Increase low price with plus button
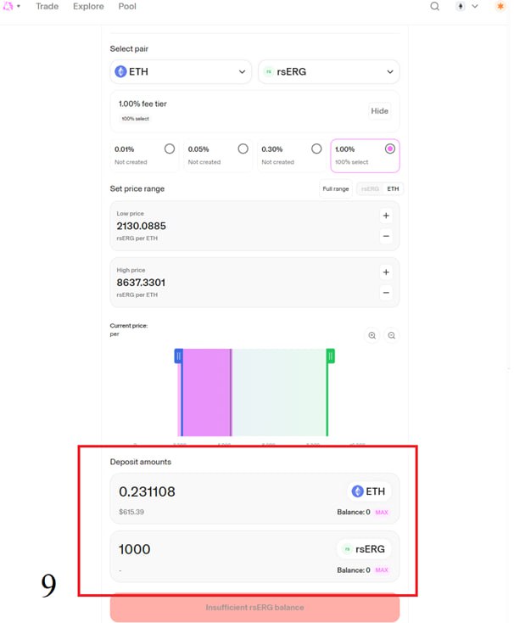 (x=386, y=216)
